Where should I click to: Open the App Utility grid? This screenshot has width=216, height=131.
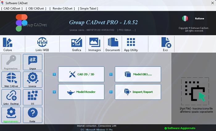coord(131,44)
